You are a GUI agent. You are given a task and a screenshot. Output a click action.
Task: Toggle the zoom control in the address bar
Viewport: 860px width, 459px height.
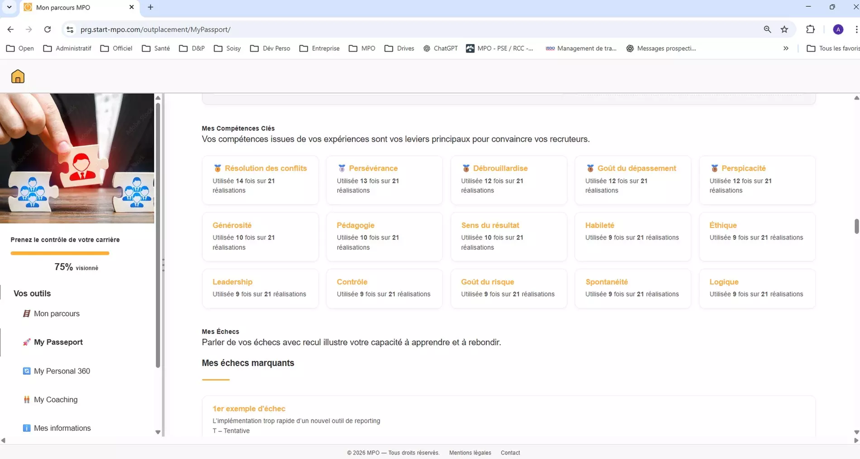(767, 29)
